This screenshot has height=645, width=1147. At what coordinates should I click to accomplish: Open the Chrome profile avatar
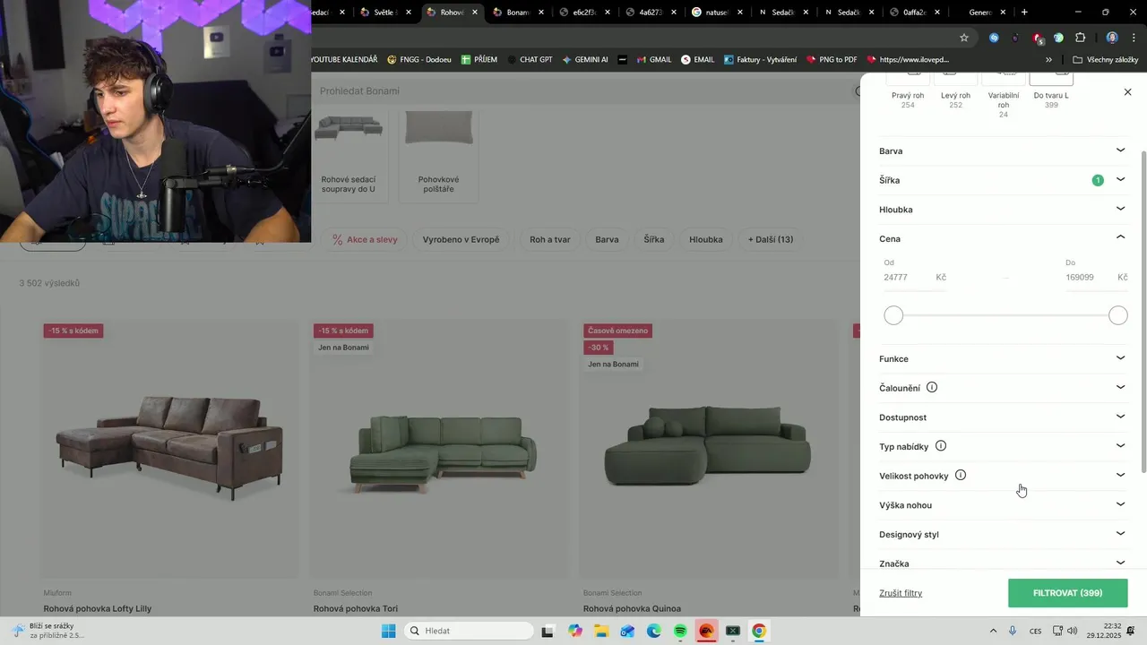[x=1112, y=38]
